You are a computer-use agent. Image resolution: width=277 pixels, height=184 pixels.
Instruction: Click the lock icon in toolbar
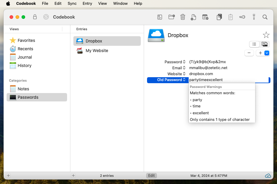35,17
